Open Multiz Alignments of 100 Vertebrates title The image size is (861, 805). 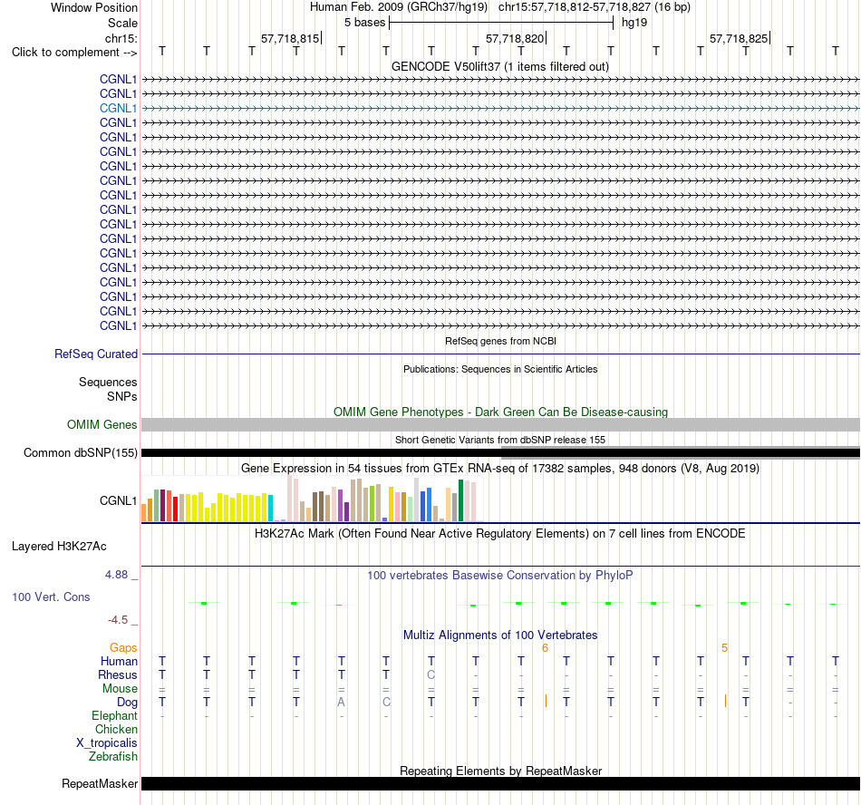click(x=500, y=635)
